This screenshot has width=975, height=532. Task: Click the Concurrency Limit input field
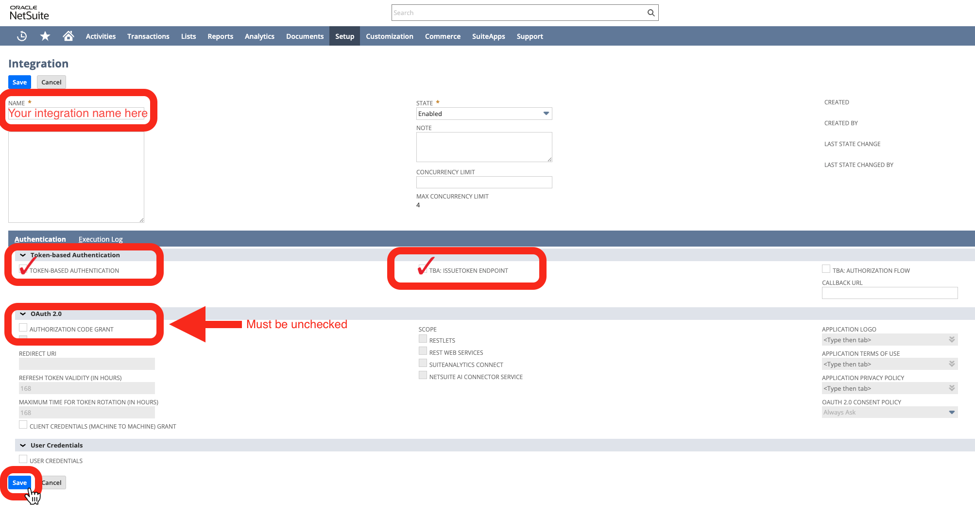[x=484, y=182]
